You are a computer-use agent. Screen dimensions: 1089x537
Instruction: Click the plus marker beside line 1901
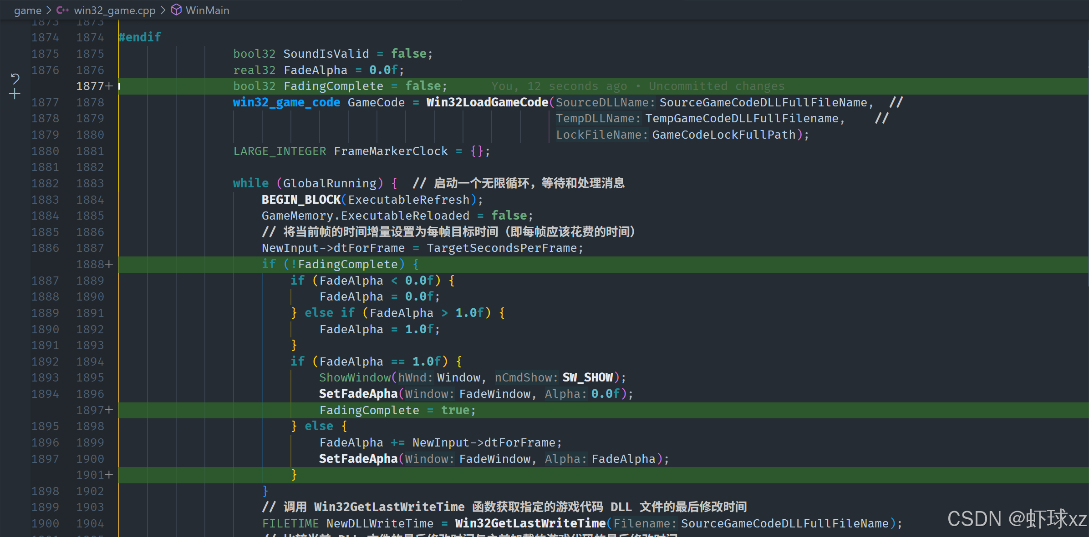[x=109, y=475]
